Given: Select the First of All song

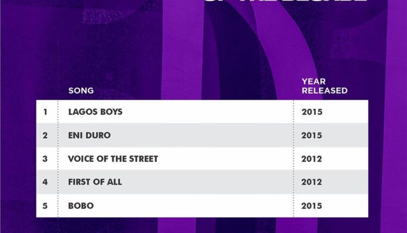Looking at the screenshot, I should 95,182.
